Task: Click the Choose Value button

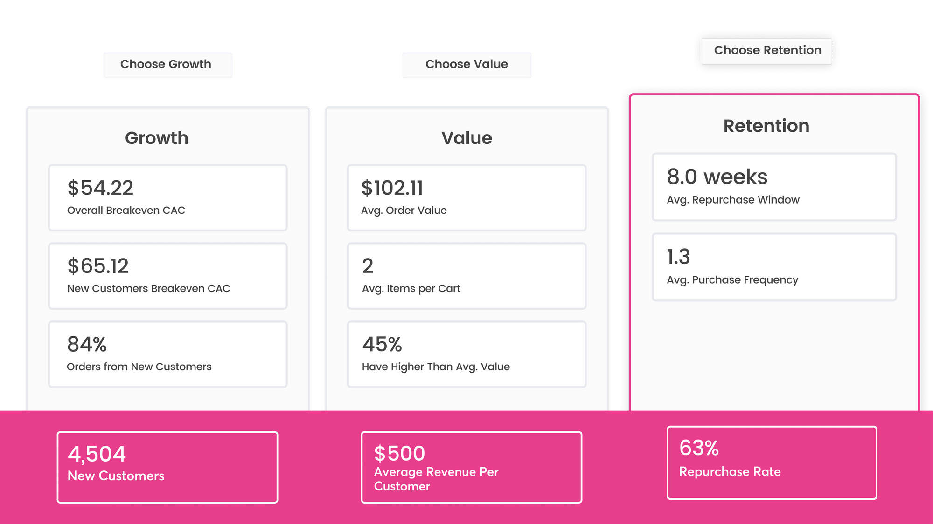Action: coord(466,65)
